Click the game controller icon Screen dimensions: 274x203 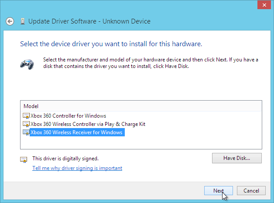(x=27, y=64)
